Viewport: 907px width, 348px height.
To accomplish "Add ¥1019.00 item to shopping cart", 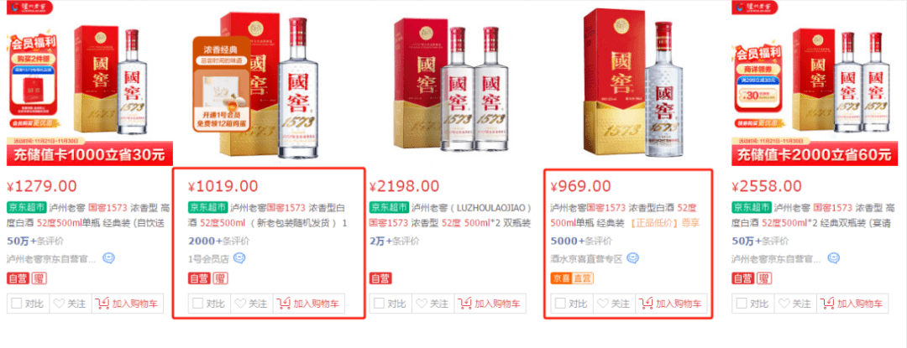I will pos(309,304).
